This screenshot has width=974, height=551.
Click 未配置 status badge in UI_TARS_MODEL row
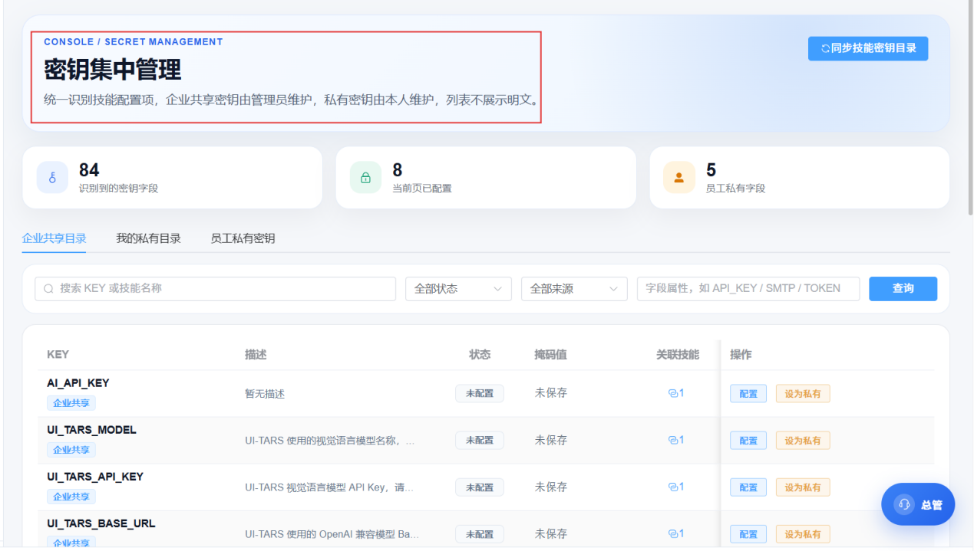click(x=480, y=441)
